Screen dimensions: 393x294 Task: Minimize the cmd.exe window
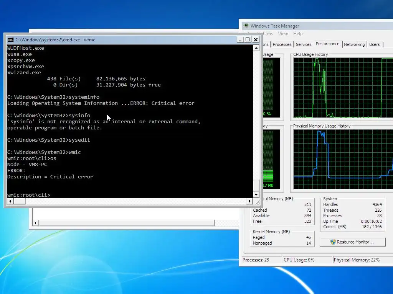(240, 39)
